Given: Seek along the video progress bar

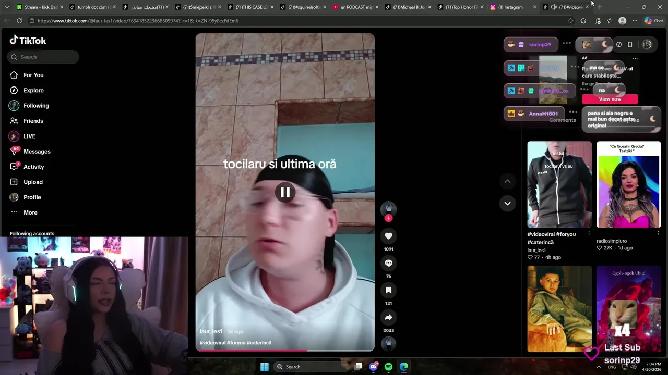Looking at the screenshot, I should [285, 351].
